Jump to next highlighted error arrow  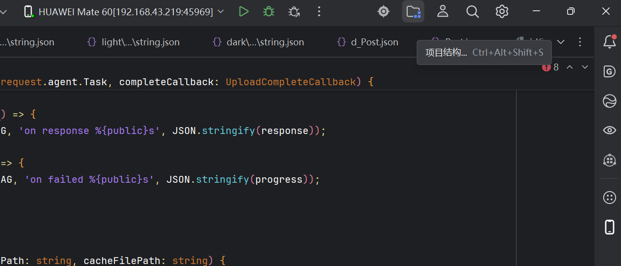point(585,67)
